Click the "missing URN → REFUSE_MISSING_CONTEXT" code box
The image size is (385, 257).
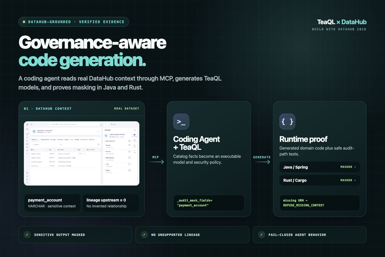click(x=320, y=203)
